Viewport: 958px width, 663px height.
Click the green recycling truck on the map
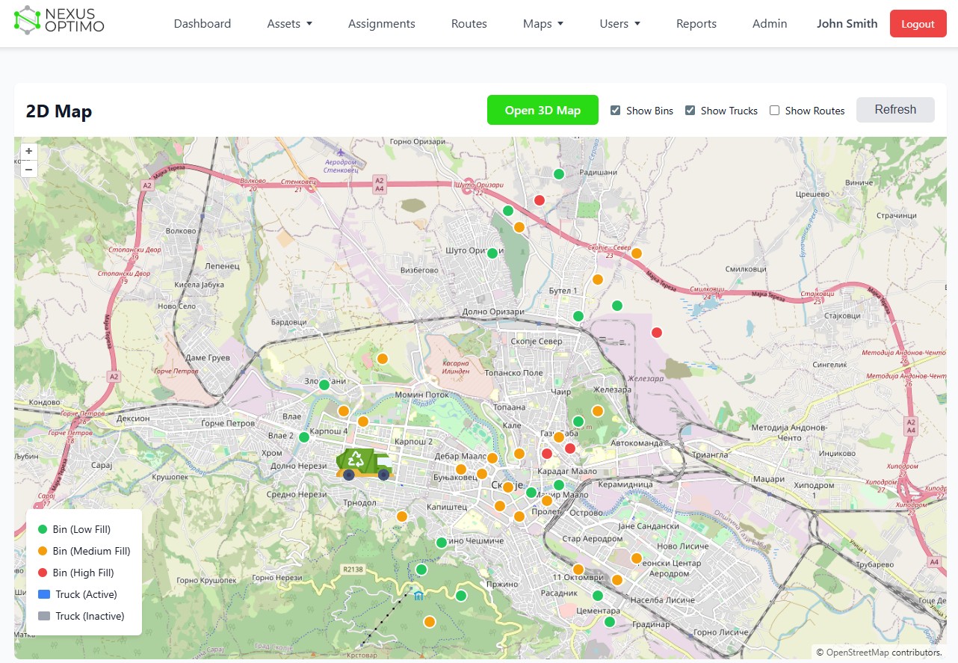click(365, 464)
